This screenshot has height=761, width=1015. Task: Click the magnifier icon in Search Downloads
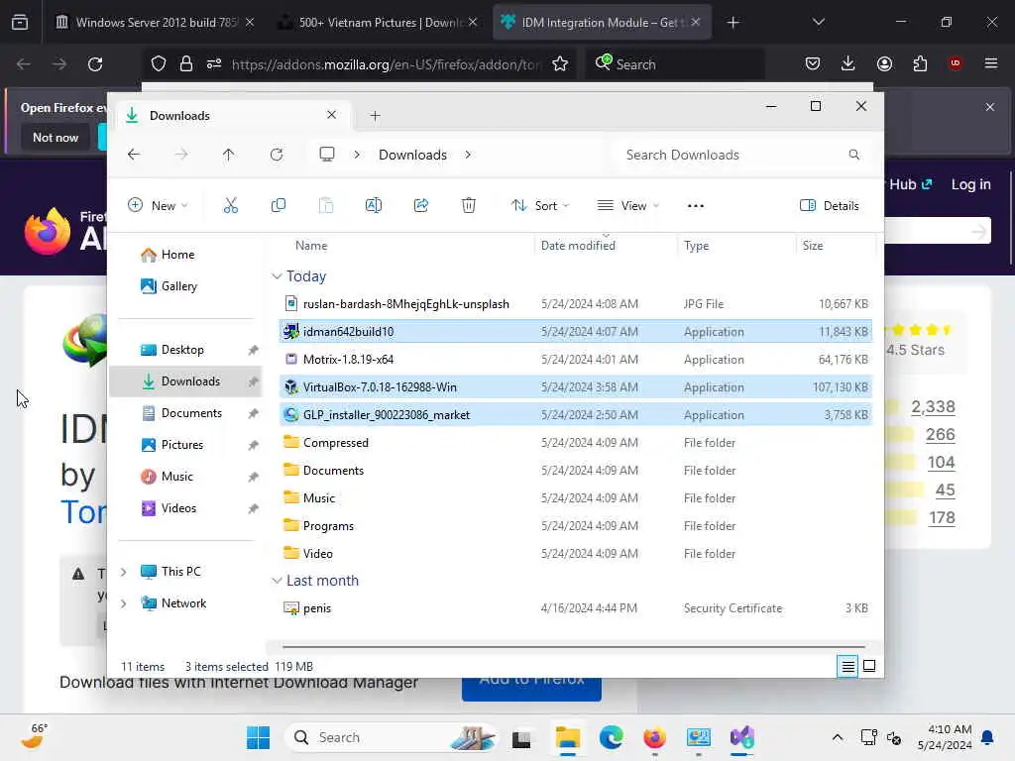pos(853,155)
